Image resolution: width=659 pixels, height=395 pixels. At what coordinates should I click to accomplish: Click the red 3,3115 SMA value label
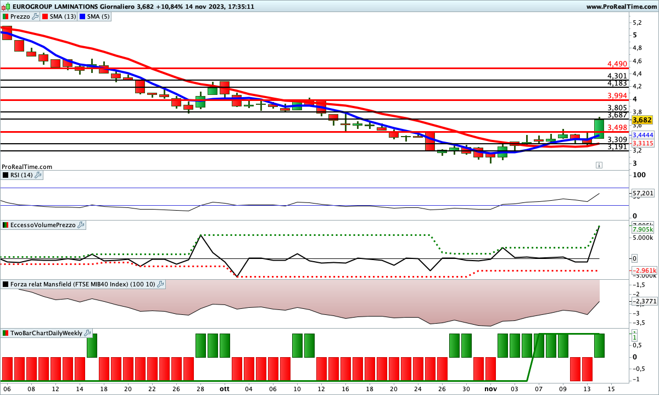643,143
